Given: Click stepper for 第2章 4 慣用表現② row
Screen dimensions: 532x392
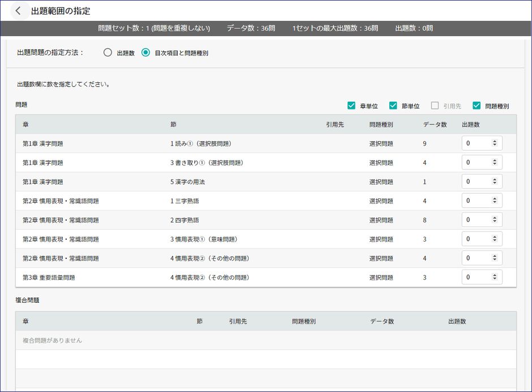Looking at the screenshot, I should [495, 258].
